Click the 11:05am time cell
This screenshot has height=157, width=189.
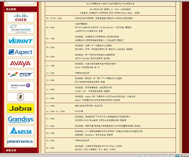[x=50, y=89]
